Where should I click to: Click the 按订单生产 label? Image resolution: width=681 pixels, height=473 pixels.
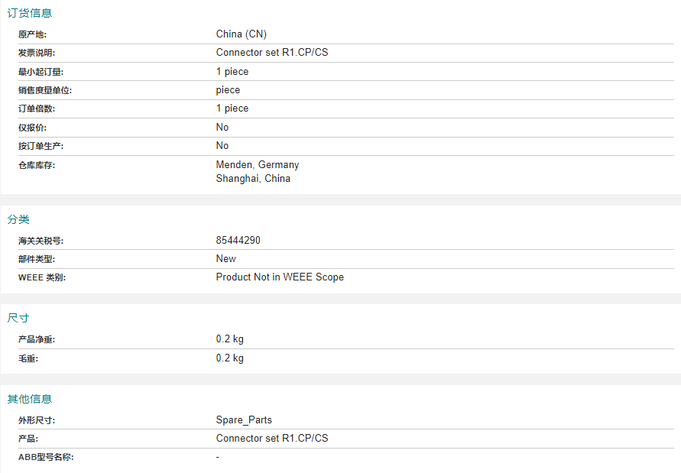(x=41, y=146)
